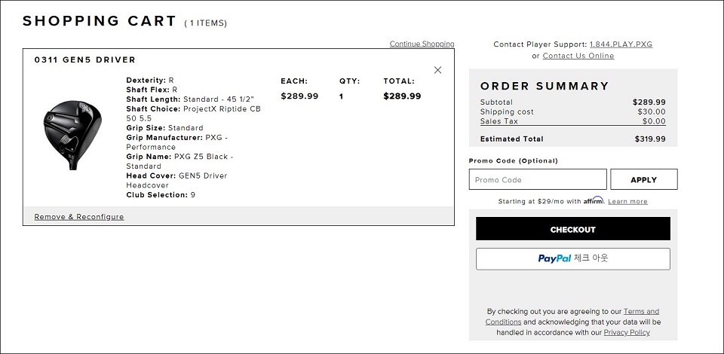The width and height of the screenshot is (724, 354).
Task: Click the Estimated Total amount $319.99
Action: pos(649,139)
